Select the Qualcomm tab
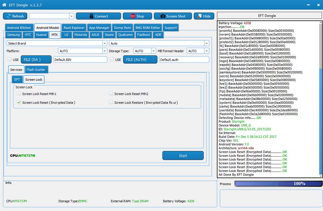The height and width of the screenshot is (211, 323). tap(125, 35)
